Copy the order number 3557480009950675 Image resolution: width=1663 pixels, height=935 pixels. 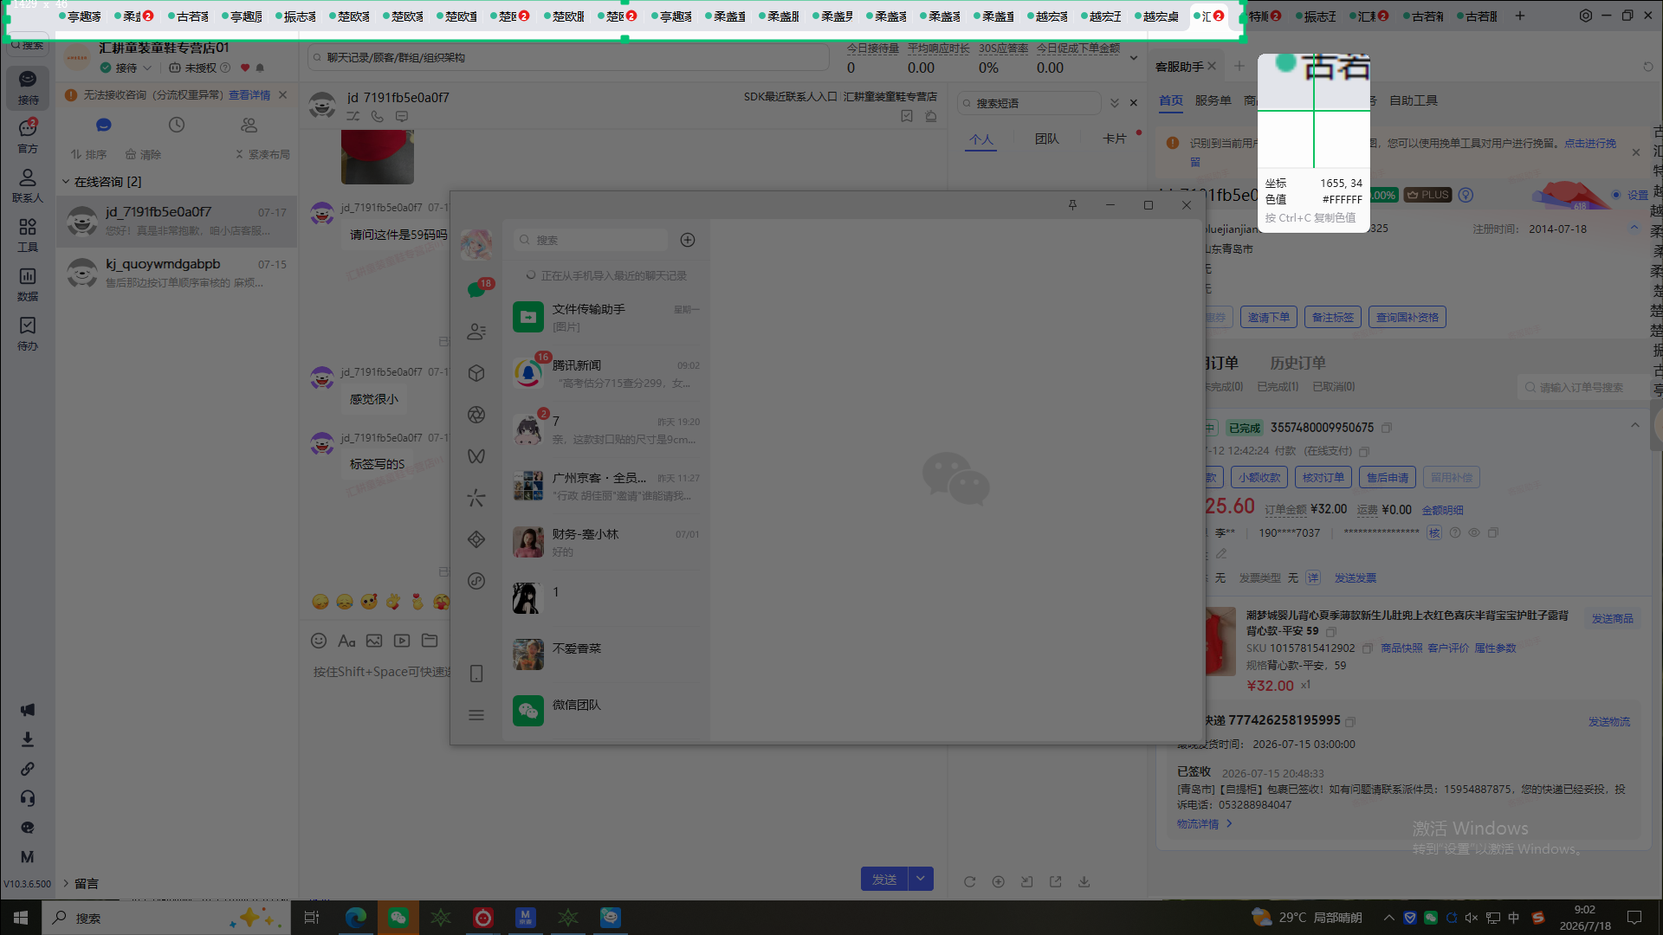click(1387, 428)
